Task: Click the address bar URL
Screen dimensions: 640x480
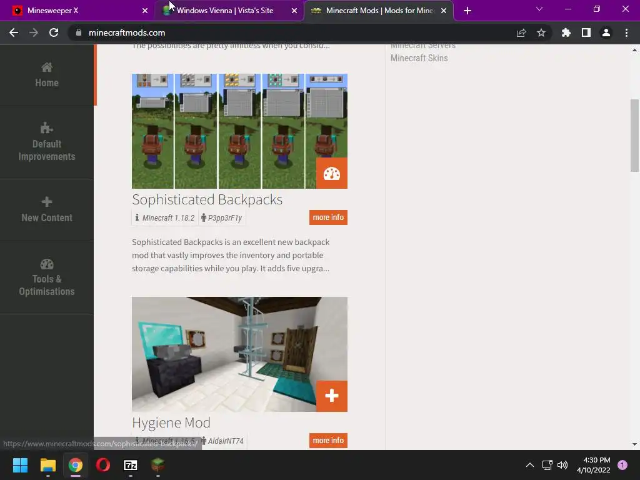Action: 127,32
